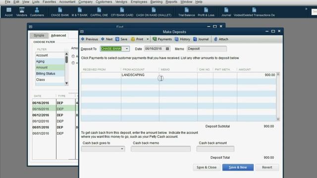Open the CAPITAL ONE shortcut
Screen dimensions: 317x178
click(99, 12)
